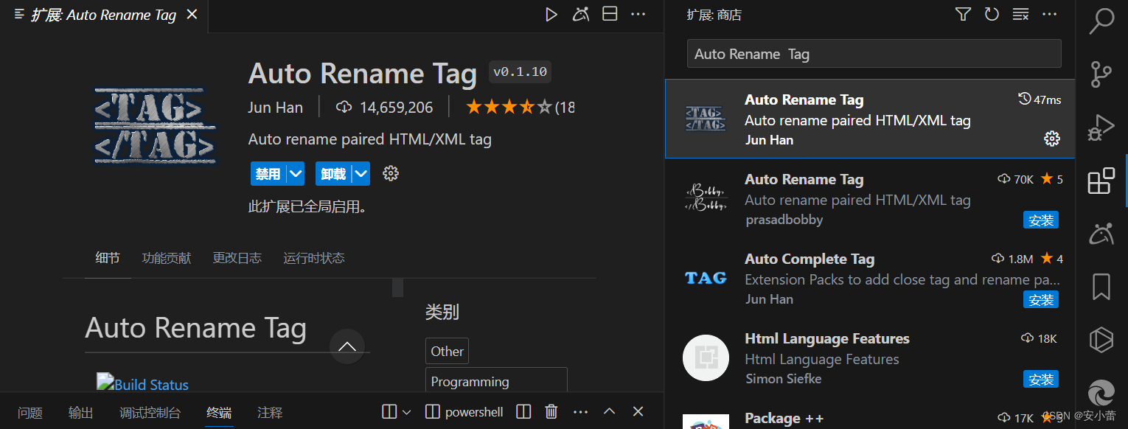Open Source Control view icon
Screen dimensions: 1128x429
click(1101, 74)
